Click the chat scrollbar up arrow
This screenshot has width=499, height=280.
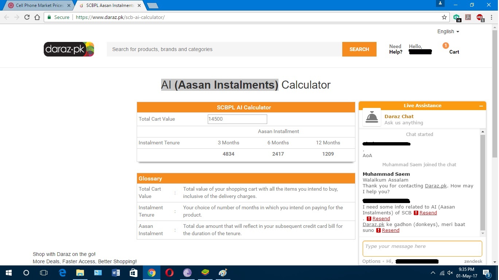483,132
